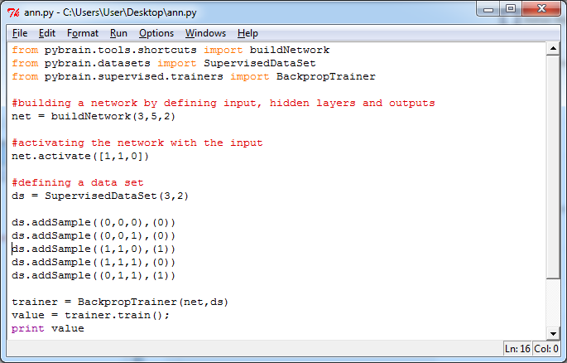Click the '#building a network' comment line
This screenshot has height=363, width=567.
[x=223, y=103]
